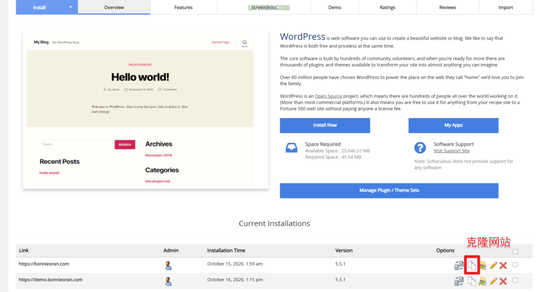Click the WordPress blog preview screenshot
The image size is (538, 292).
point(145,109)
